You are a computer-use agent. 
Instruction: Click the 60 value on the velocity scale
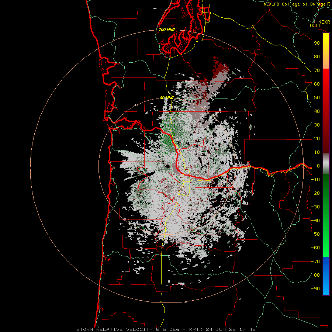[317, 84]
